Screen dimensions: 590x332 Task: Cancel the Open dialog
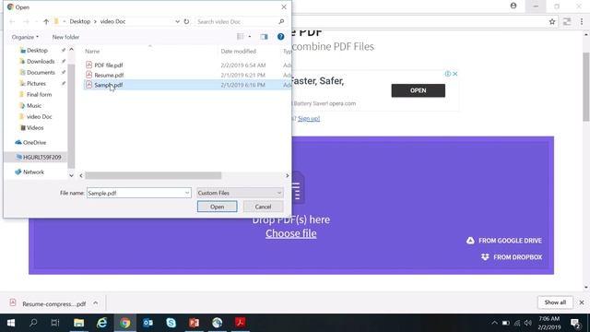pos(263,207)
